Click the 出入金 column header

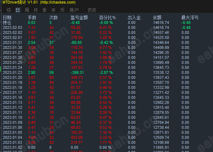[x=134, y=17]
